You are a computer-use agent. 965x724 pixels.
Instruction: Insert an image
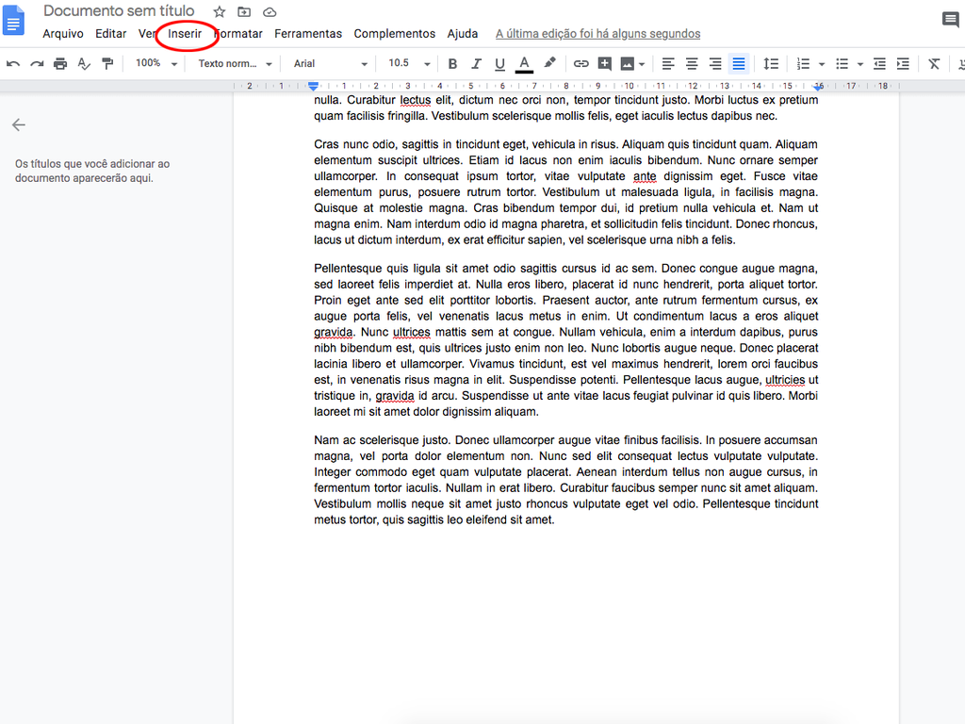(x=627, y=63)
